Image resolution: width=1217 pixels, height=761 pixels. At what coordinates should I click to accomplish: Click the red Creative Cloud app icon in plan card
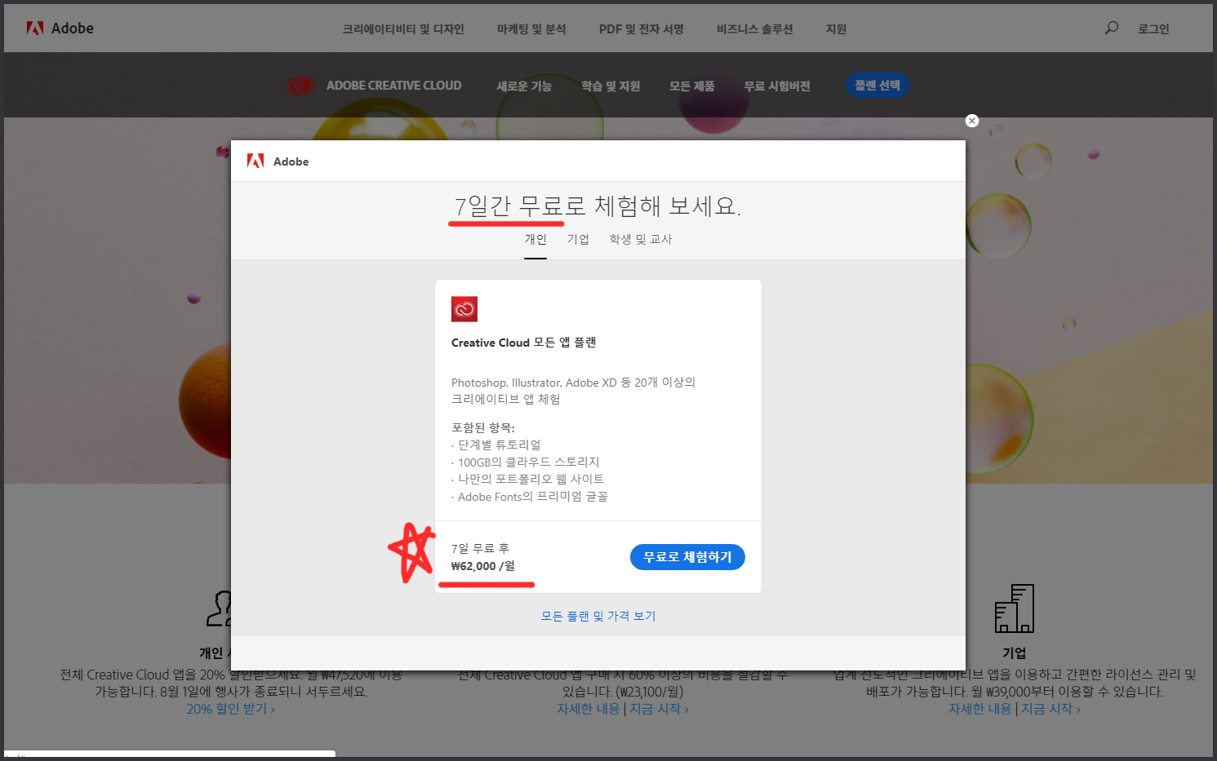(x=464, y=309)
